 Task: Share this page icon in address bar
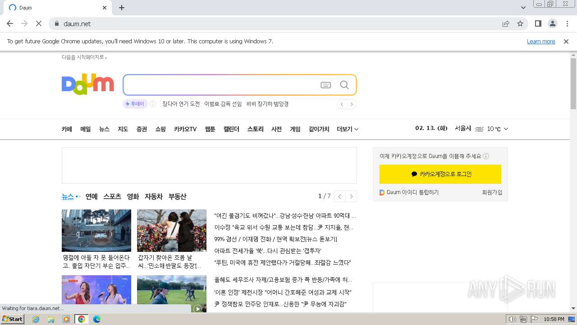click(x=506, y=23)
